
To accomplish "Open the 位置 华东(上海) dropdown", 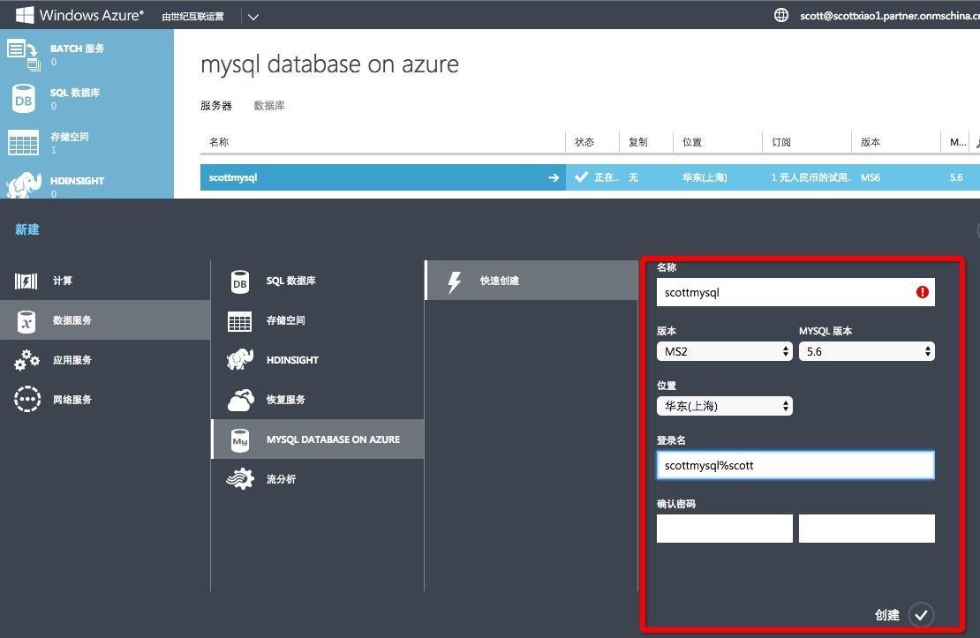I will coord(724,406).
